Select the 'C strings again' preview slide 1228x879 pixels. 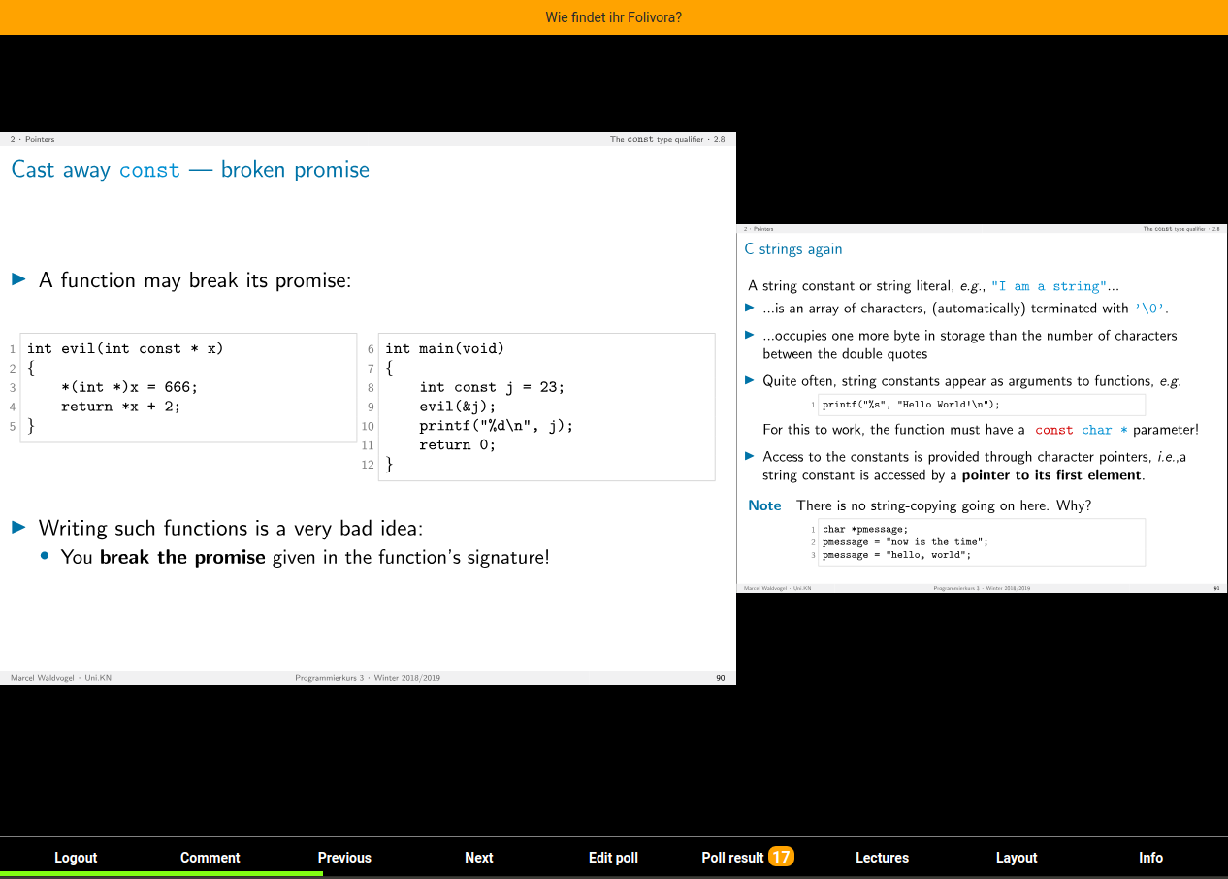tap(982, 408)
